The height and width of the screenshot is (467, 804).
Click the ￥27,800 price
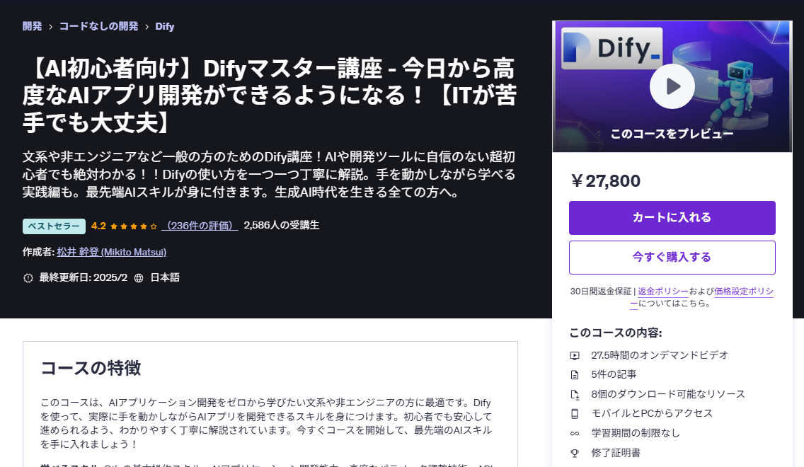pyautogui.click(x=605, y=181)
